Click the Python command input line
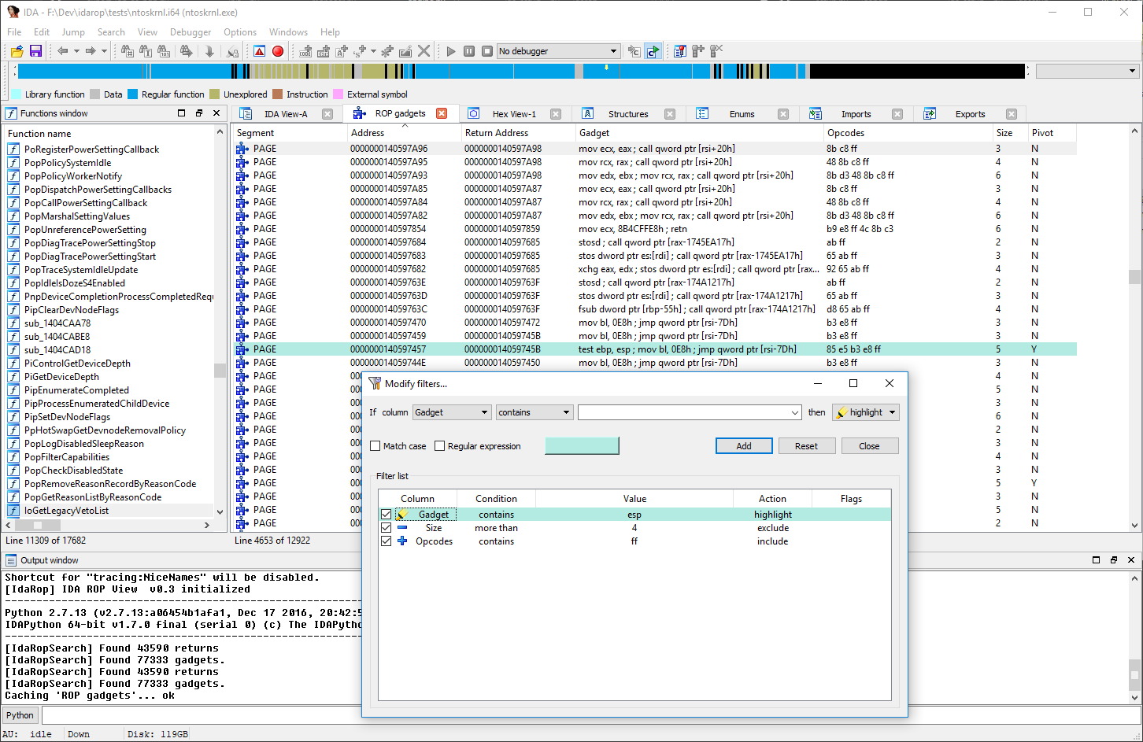 click(590, 715)
